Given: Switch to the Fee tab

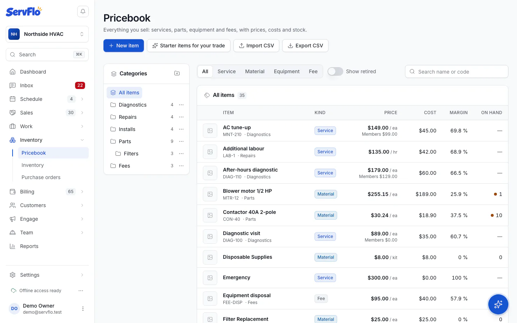Looking at the screenshot, I should click(313, 71).
